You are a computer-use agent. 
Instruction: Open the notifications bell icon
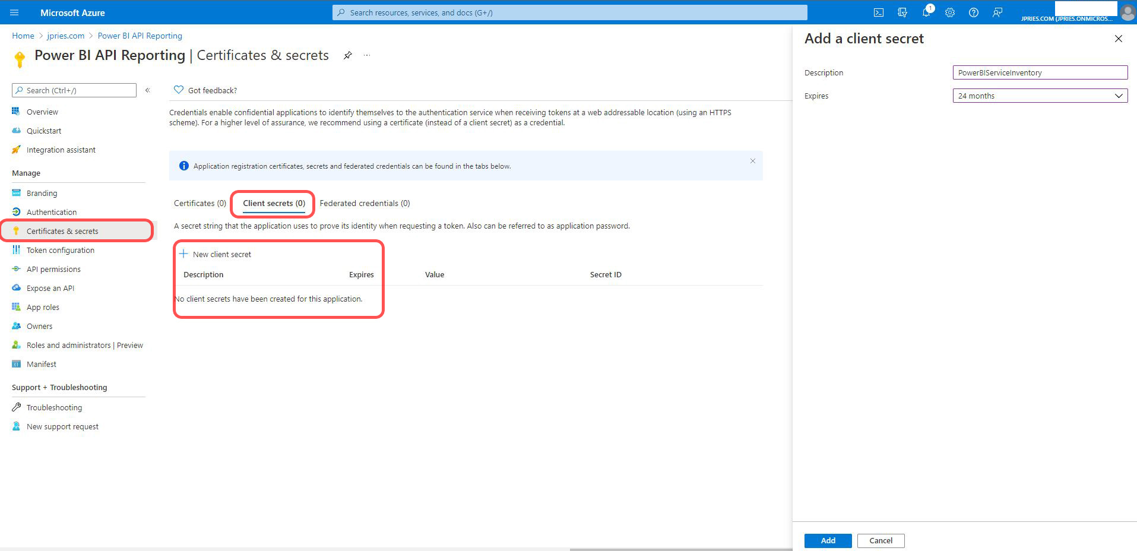pos(926,12)
